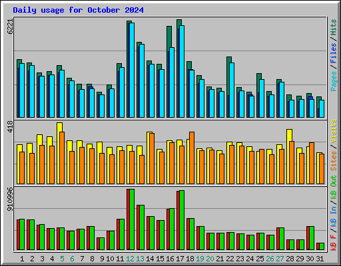
Task: Click weekend day 19 on the x-axis
Action: [x=200, y=259]
